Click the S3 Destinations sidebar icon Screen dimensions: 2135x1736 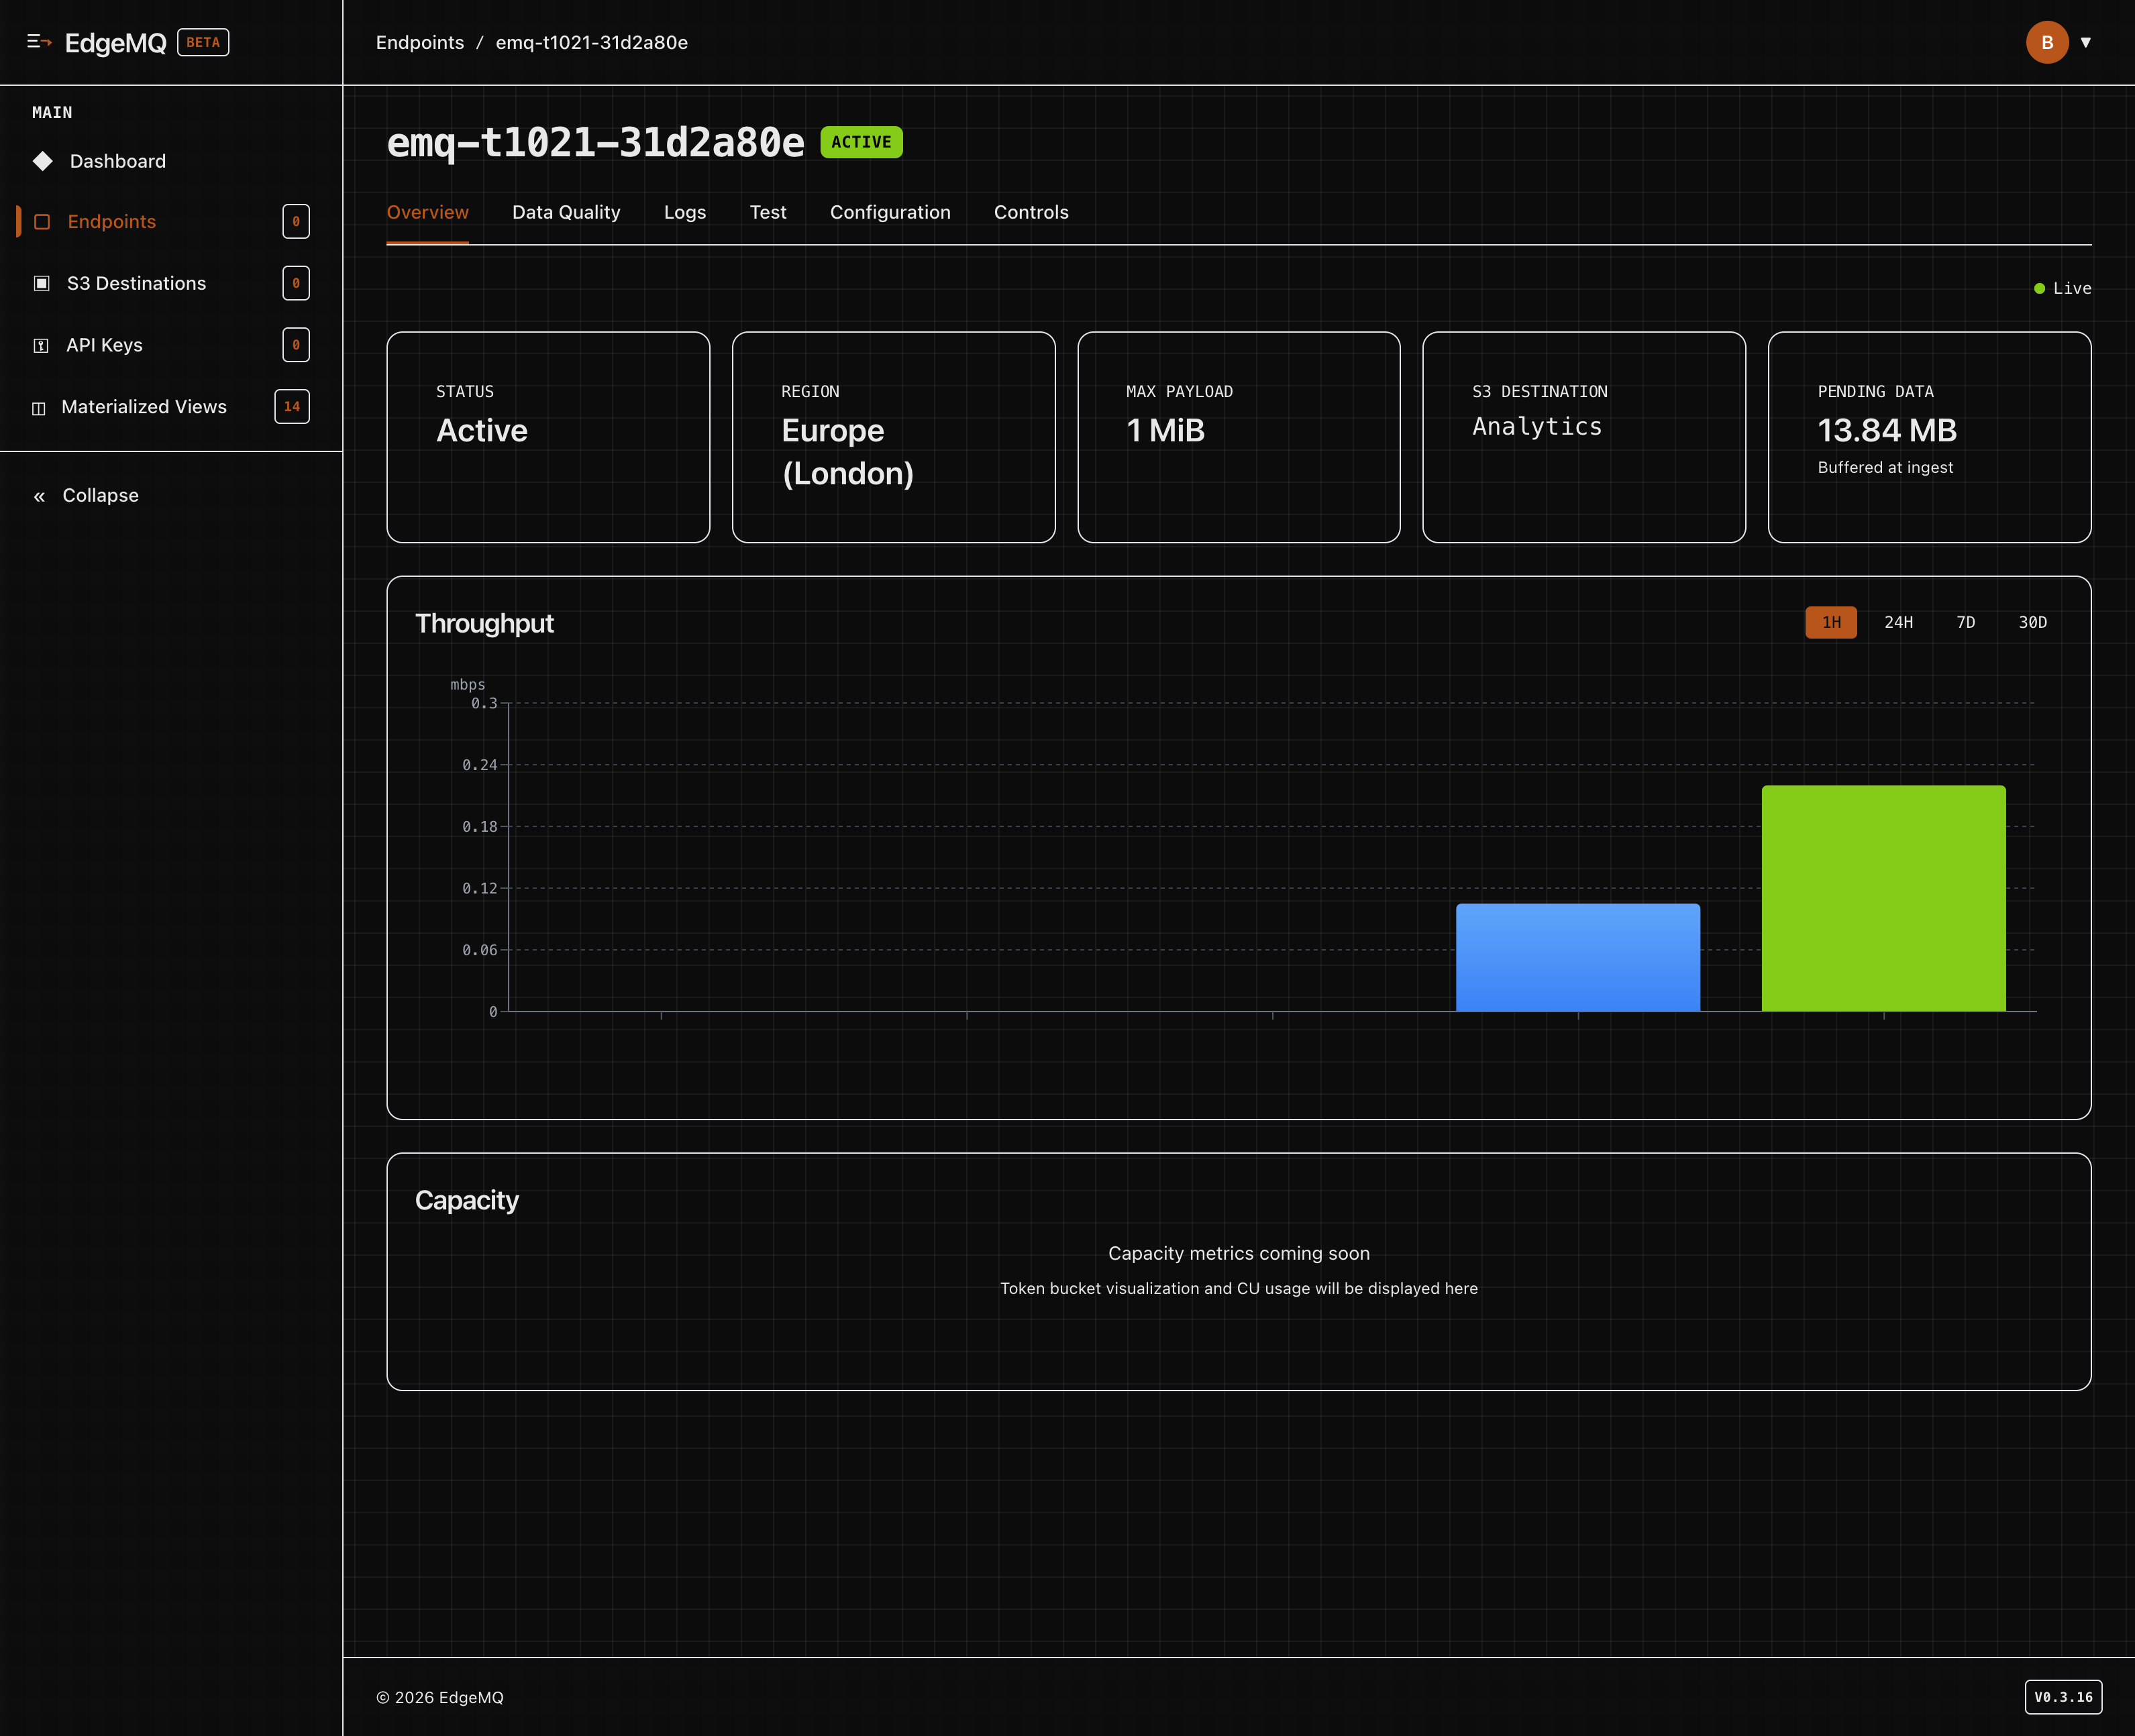click(x=42, y=284)
